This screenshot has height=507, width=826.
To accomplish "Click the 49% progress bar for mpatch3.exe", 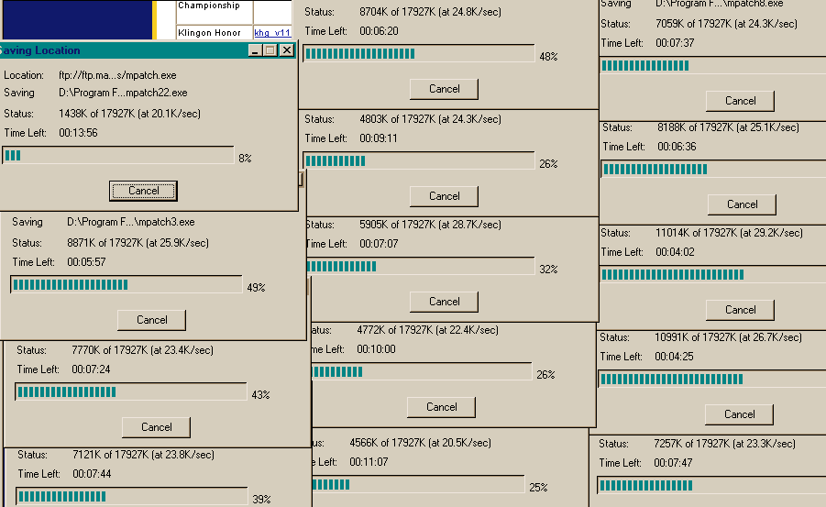I will pos(127,284).
